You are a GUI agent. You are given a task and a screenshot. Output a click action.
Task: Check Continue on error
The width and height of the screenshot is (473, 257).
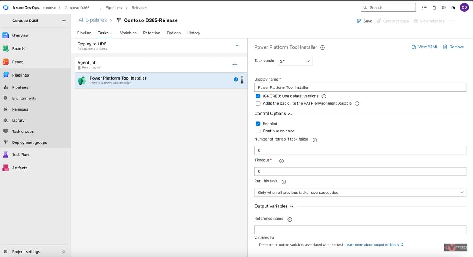coord(258,131)
